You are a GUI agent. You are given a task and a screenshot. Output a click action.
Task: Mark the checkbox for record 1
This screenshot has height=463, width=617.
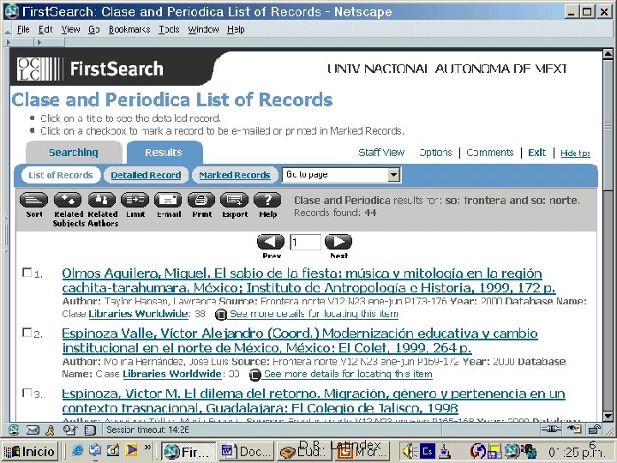27,273
